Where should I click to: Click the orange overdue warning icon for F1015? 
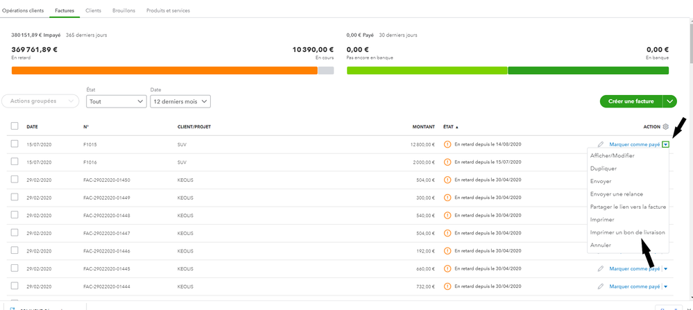447,144
